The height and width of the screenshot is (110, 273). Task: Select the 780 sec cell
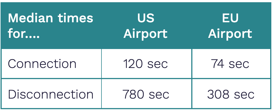(147, 94)
